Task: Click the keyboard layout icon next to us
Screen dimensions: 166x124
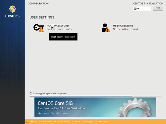Action: (x=135, y=8)
